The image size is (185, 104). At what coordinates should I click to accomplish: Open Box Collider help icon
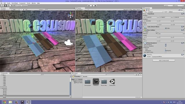click(x=182, y=30)
